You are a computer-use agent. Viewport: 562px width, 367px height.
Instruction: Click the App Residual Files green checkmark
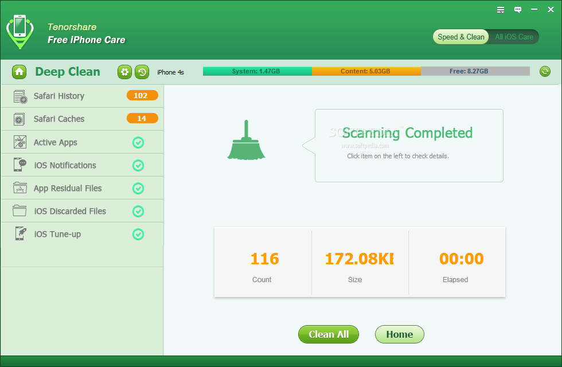pos(138,189)
